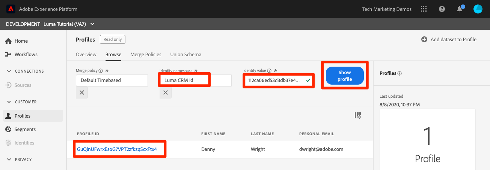Viewport: 490px width, 170px height.
Task: Click the Profile ID column header
Action: point(88,134)
